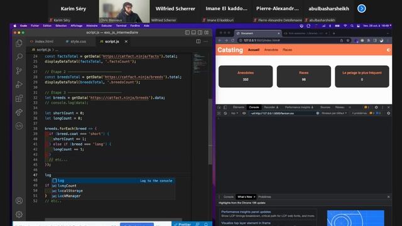Open the Affichage menu
The width and height of the screenshot is (402, 226).
click(77, 26)
